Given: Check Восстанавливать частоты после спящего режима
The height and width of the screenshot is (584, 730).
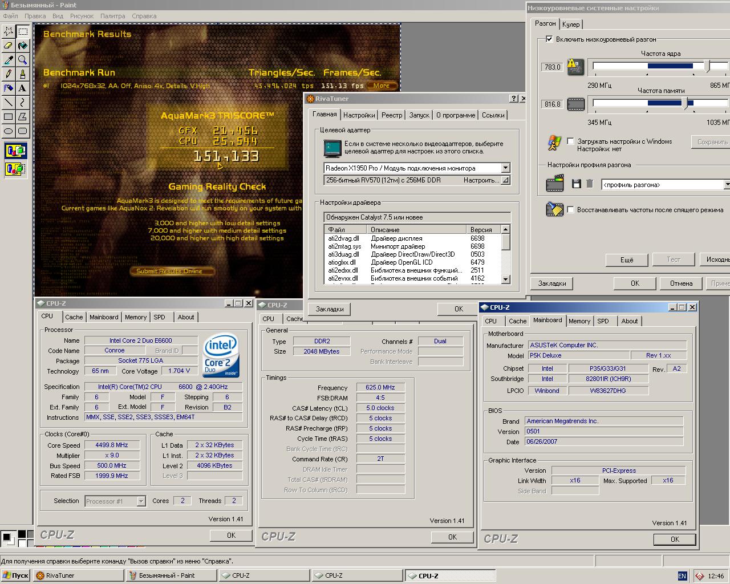Looking at the screenshot, I should click(570, 210).
